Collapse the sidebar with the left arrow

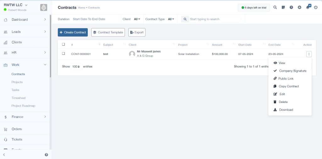click(4, 155)
